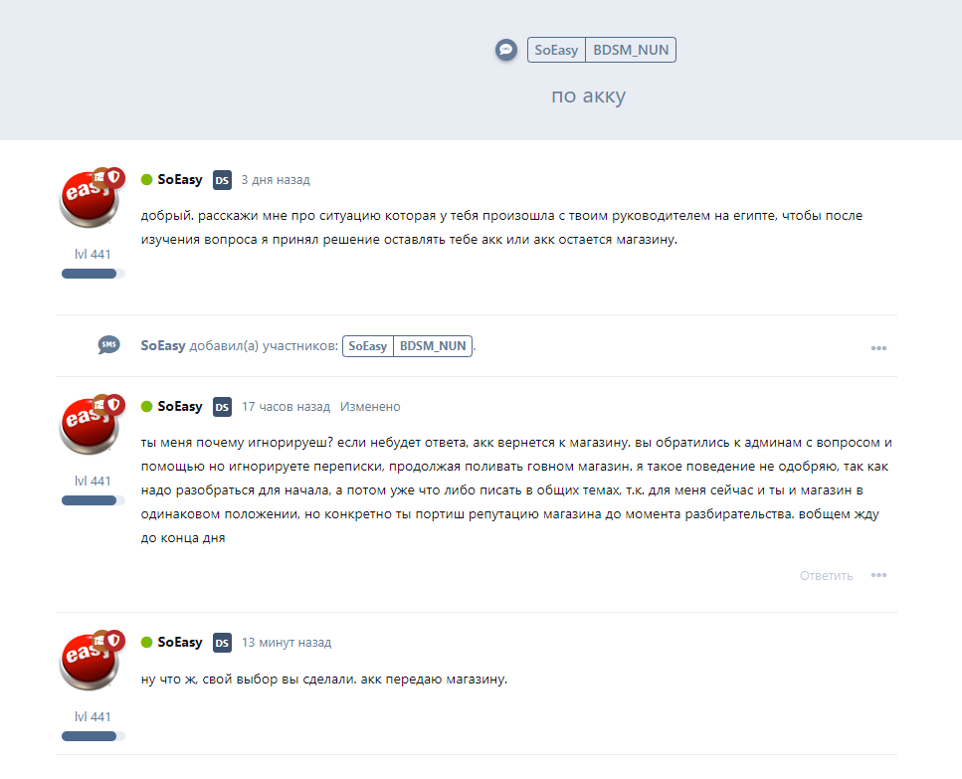Open the '13 минут назад' timestamp
Image resolution: width=962 pixels, height=779 pixels.
pos(286,643)
